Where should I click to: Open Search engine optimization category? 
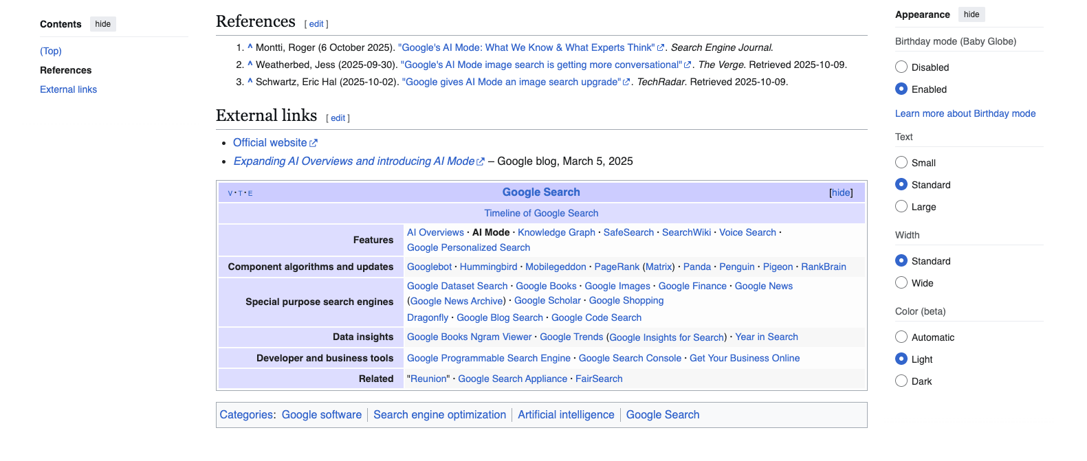pos(439,414)
